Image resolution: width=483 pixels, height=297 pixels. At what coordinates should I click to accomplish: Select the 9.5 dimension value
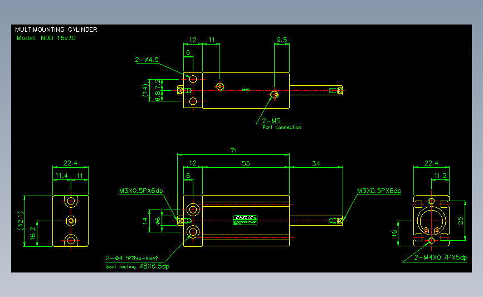pyautogui.click(x=281, y=40)
